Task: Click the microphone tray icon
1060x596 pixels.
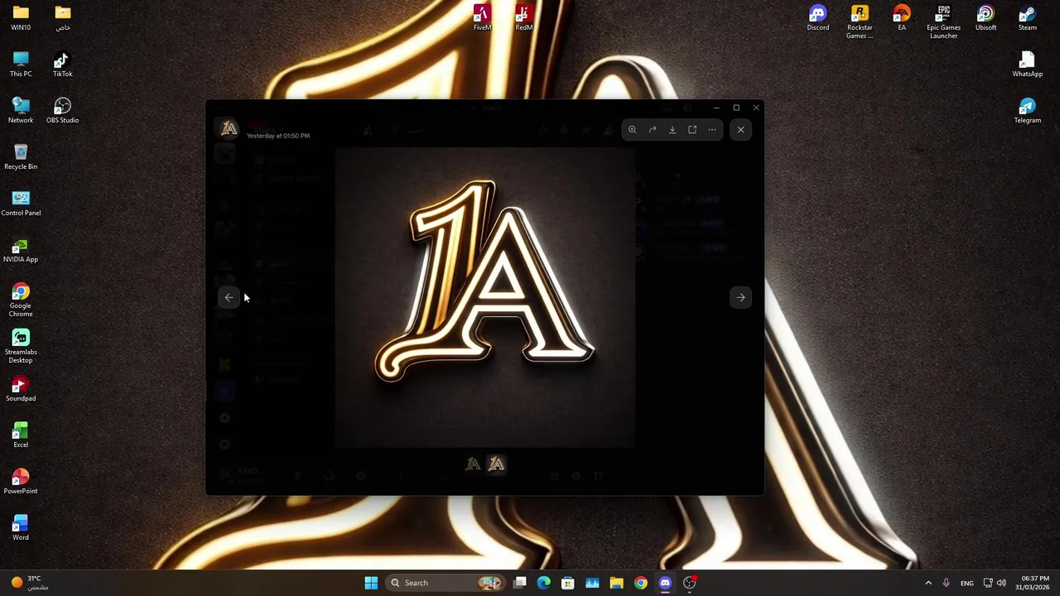Action: 946,583
